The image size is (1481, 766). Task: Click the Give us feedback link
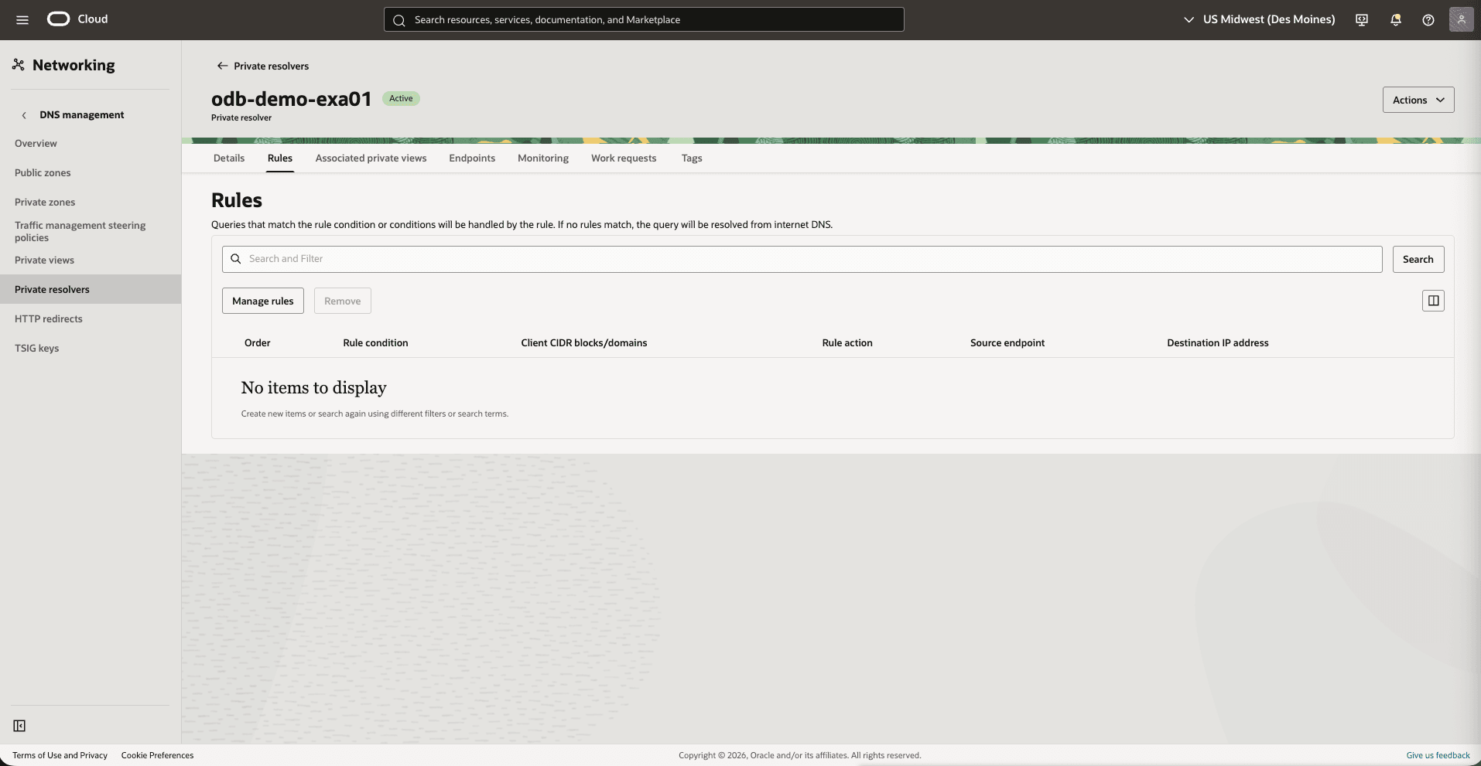(1436, 755)
